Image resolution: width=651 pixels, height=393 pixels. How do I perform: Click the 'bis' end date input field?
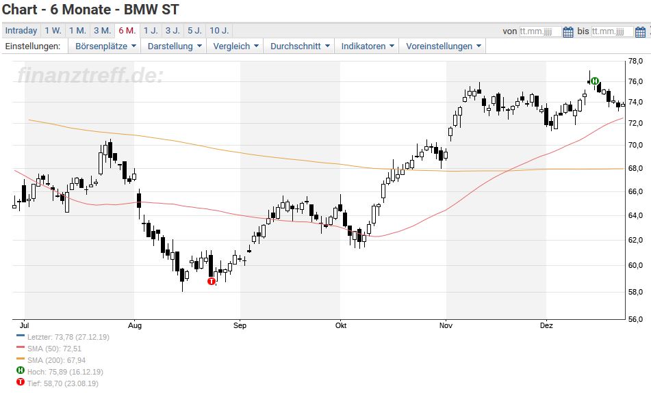pyautogui.click(x=613, y=31)
